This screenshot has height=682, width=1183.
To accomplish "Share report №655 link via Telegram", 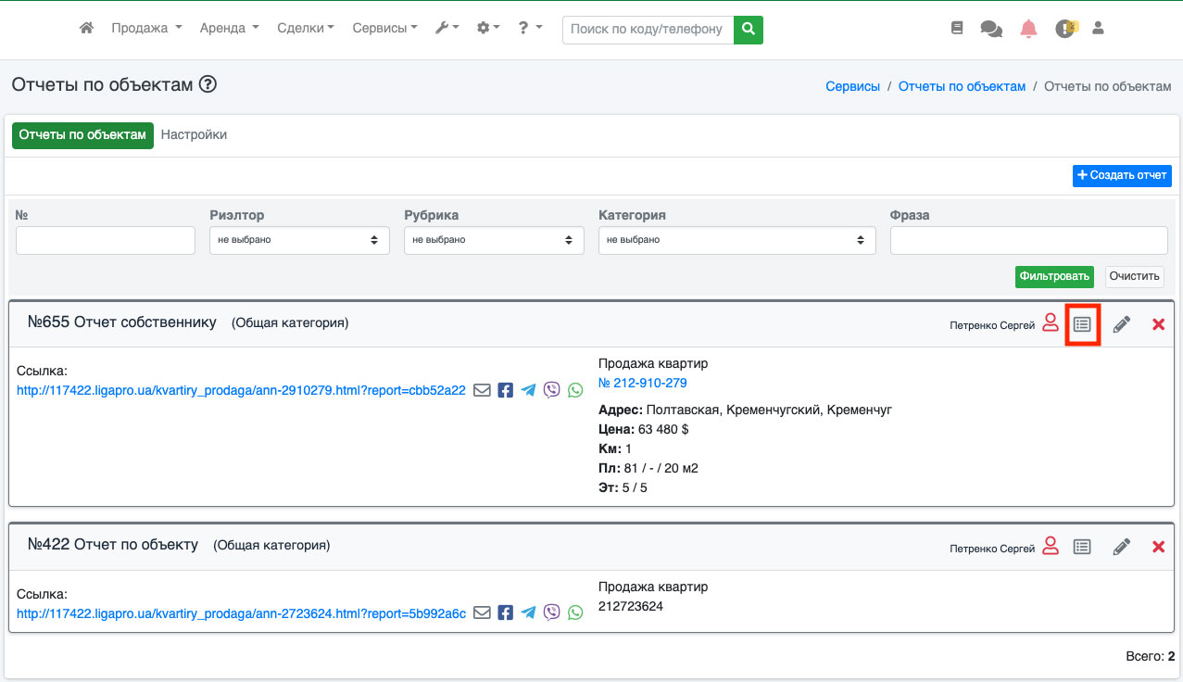I will coord(528,390).
